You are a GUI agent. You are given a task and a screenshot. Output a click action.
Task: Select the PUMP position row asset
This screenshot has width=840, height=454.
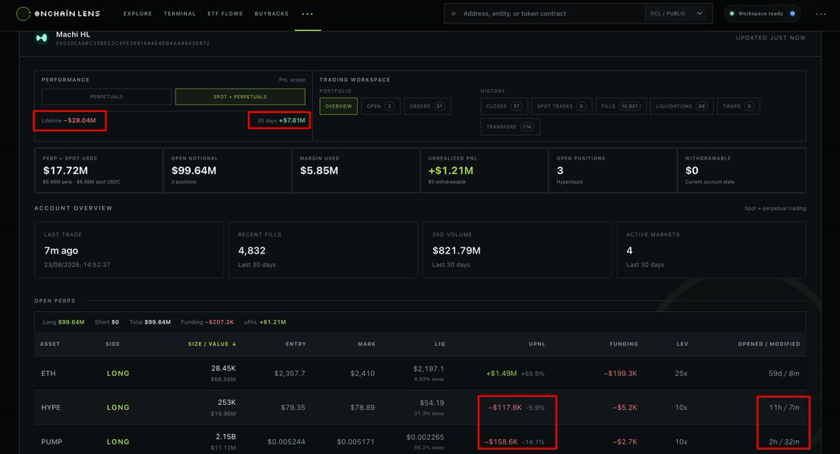[50, 441]
